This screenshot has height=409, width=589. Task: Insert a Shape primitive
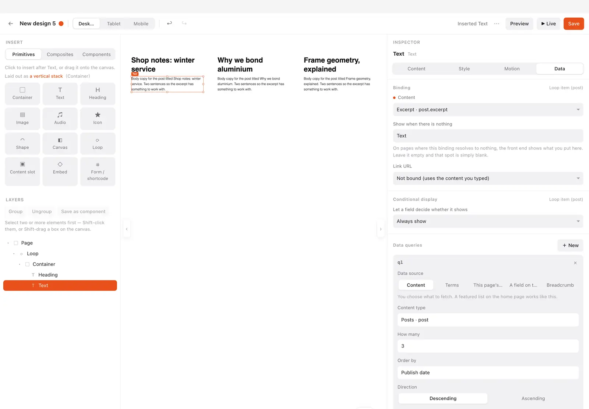[x=22, y=144]
